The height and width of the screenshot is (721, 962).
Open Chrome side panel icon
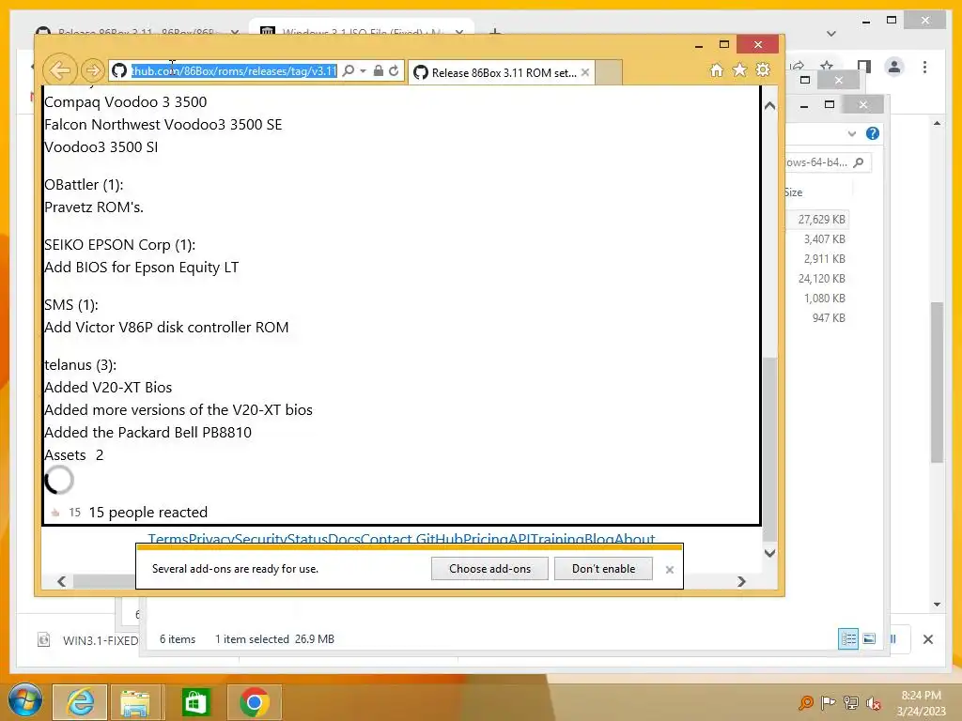(864, 67)
